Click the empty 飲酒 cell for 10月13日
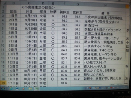 [53, 83]
